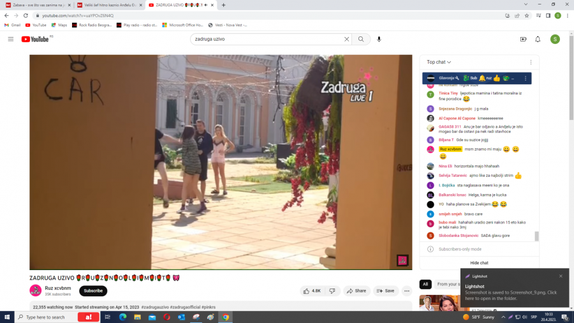The height and width of the screenshot is (323, 574).
Task: Start voice search with microphone icon
Action: point(379,39)
